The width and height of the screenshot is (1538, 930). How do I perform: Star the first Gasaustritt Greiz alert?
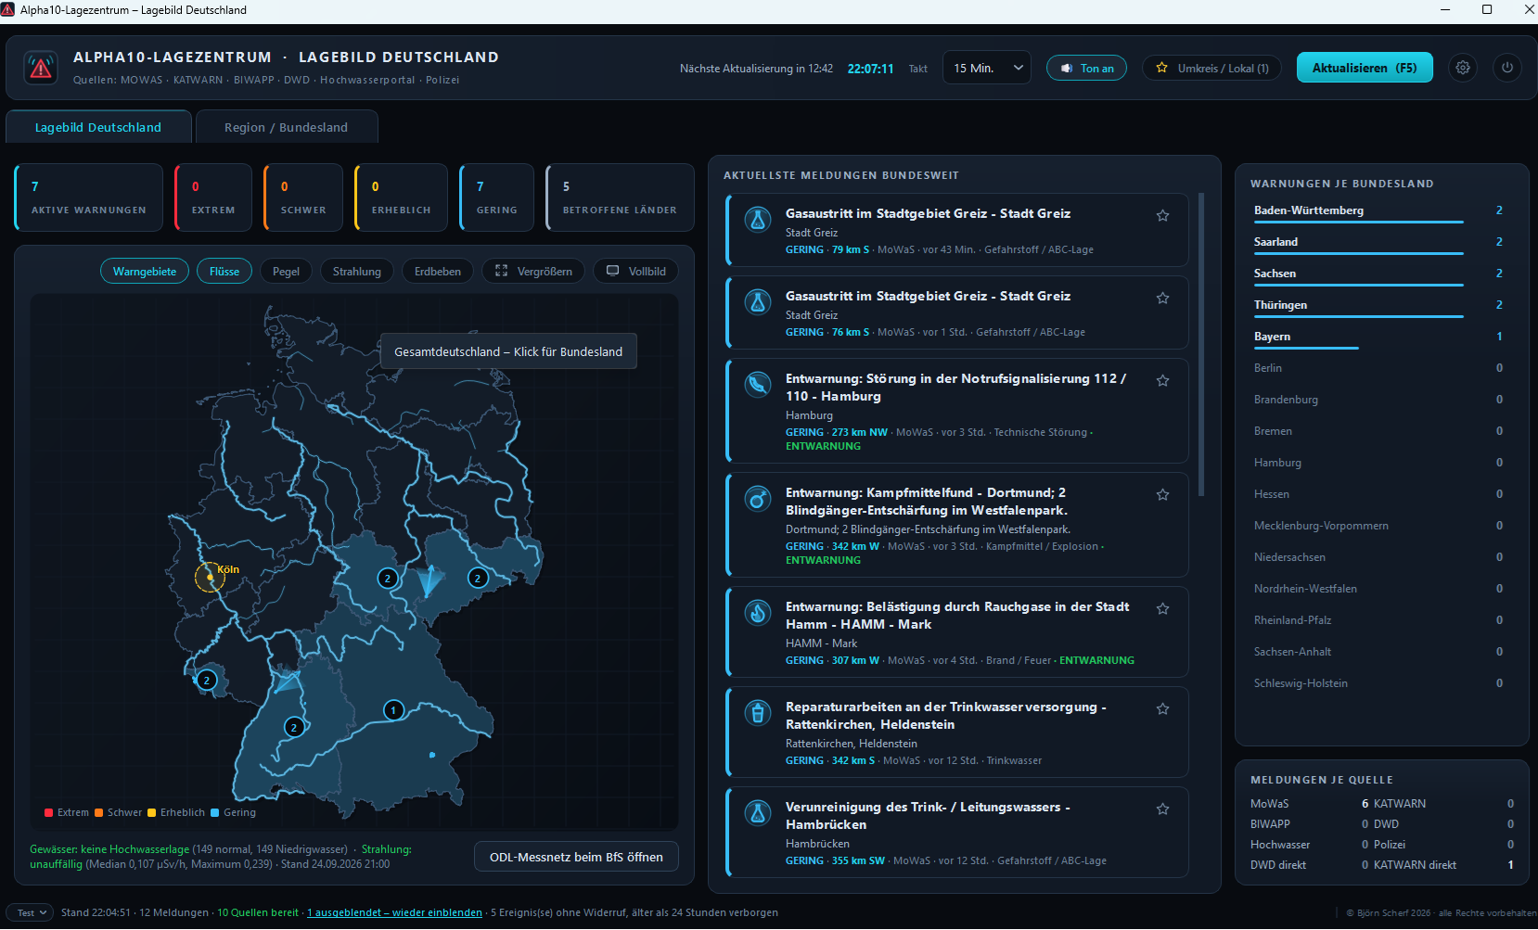point(1162,216)
